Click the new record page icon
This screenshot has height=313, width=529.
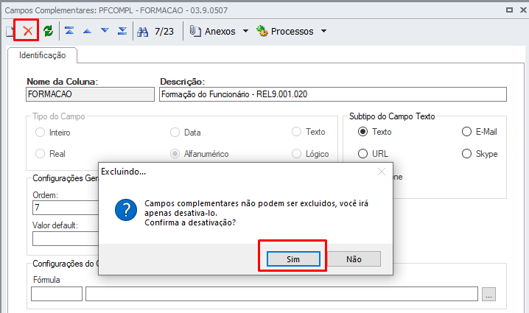coord(10,32)
